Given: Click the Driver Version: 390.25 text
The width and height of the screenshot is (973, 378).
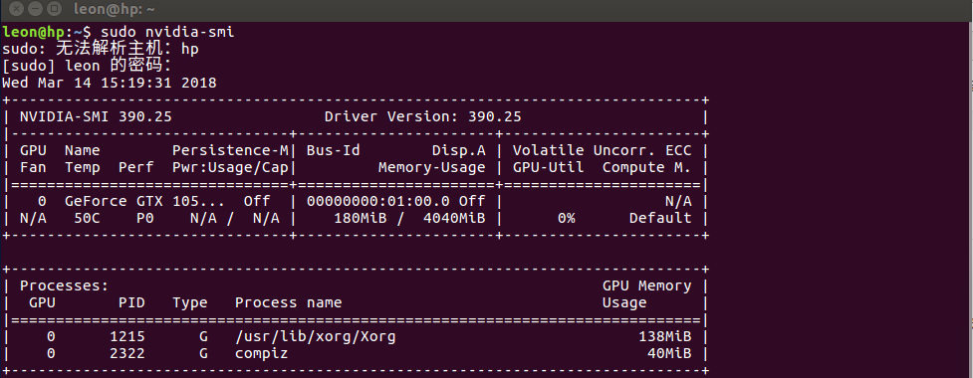Looking at the screenshot, I should point(422,116).
